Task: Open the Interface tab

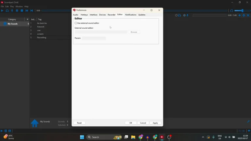Action: [x=93, y=15]
